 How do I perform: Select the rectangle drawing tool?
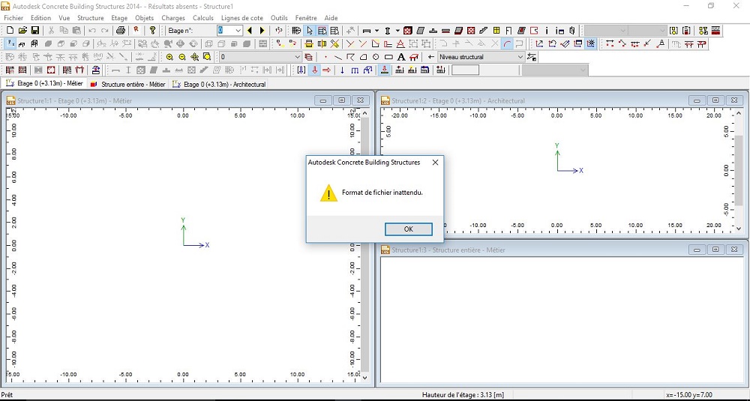388,57
